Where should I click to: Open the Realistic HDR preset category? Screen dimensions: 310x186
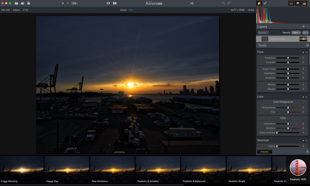coord(298,170)
